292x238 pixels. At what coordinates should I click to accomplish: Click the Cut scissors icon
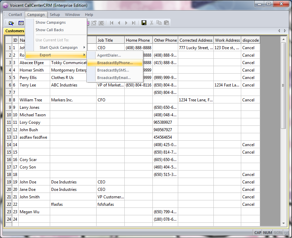(151, 23)
